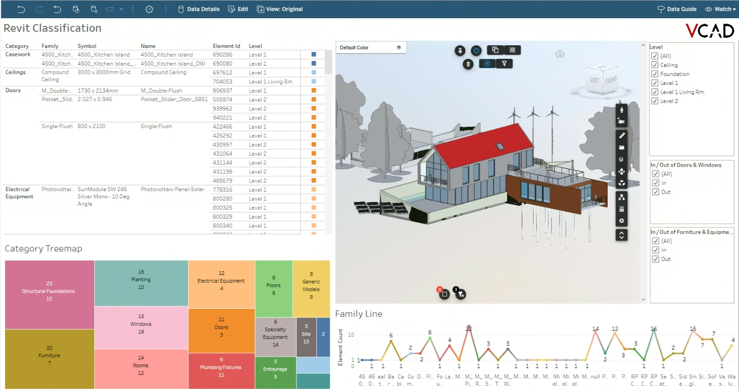Uncheck the Foundation level checkbox
Screen dimensions: 739x391
click(x=655, y=74)
